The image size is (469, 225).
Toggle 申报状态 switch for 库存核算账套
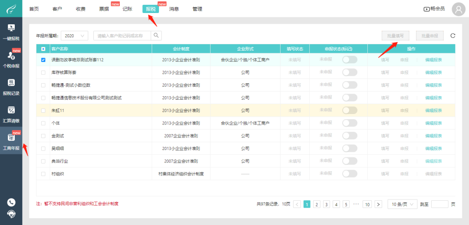click(350, 72)
